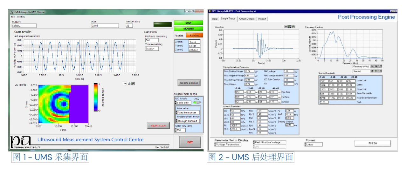Click the dark green indicator beside Temperature

[x=162, y=24]
